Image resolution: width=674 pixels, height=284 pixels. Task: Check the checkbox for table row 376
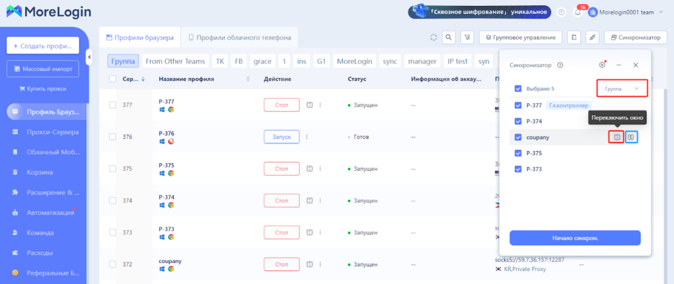(113, 137)
